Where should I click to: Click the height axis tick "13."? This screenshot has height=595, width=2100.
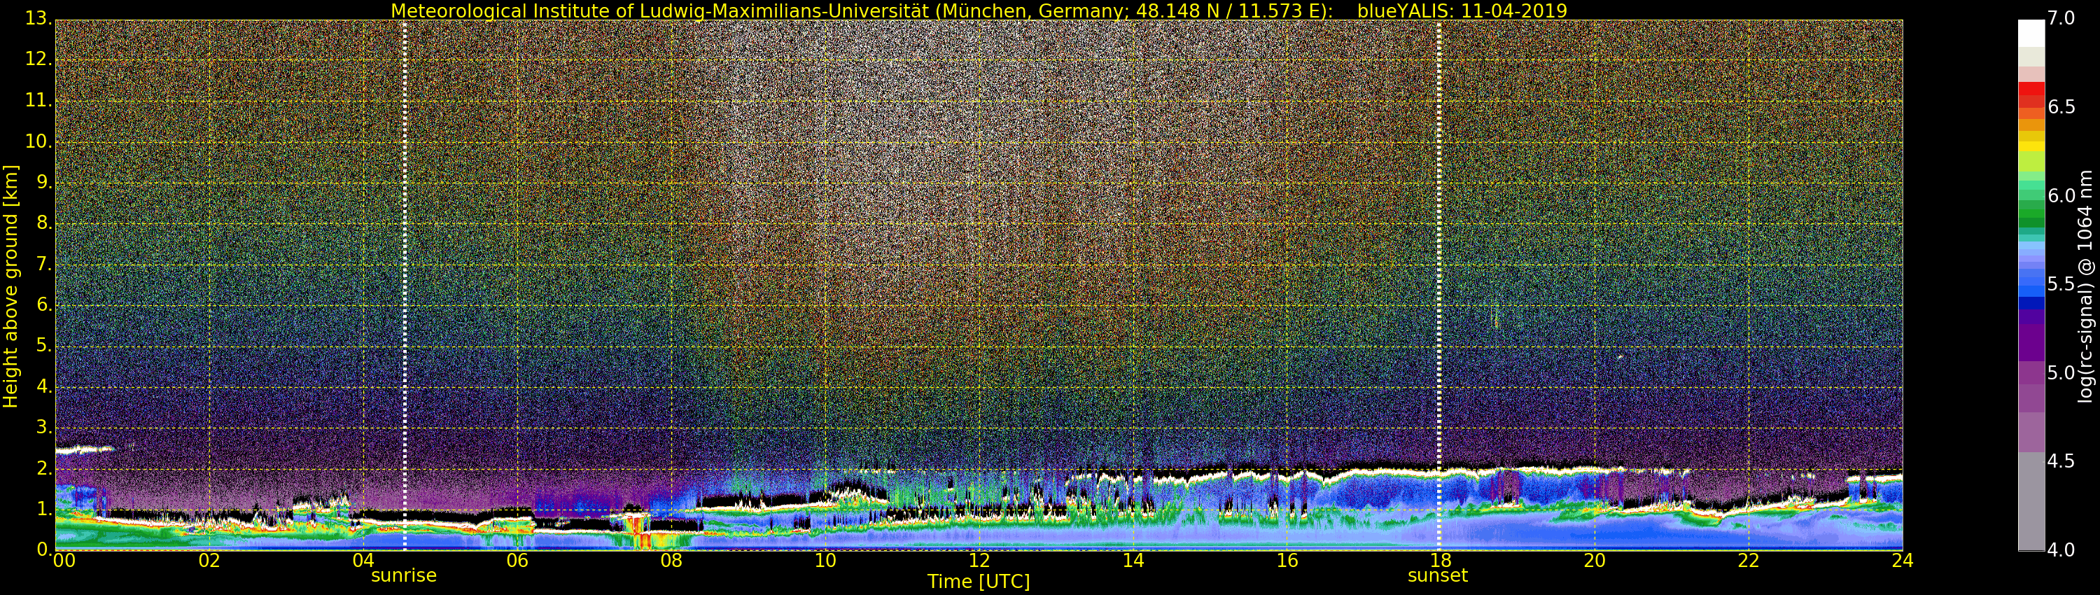38,20
